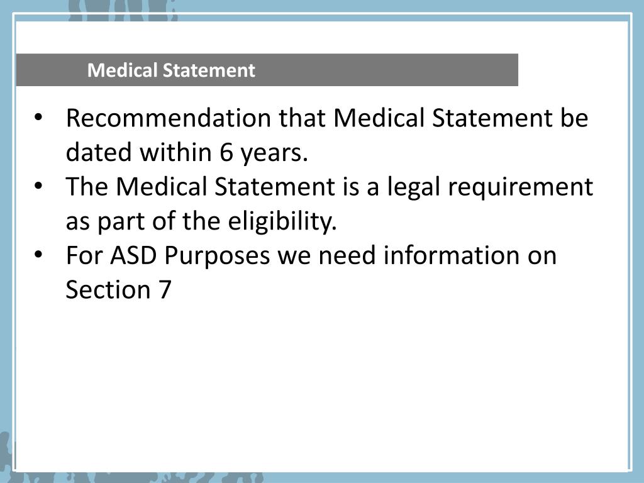Select the first bullet point marker

click(x=39, y=118)
